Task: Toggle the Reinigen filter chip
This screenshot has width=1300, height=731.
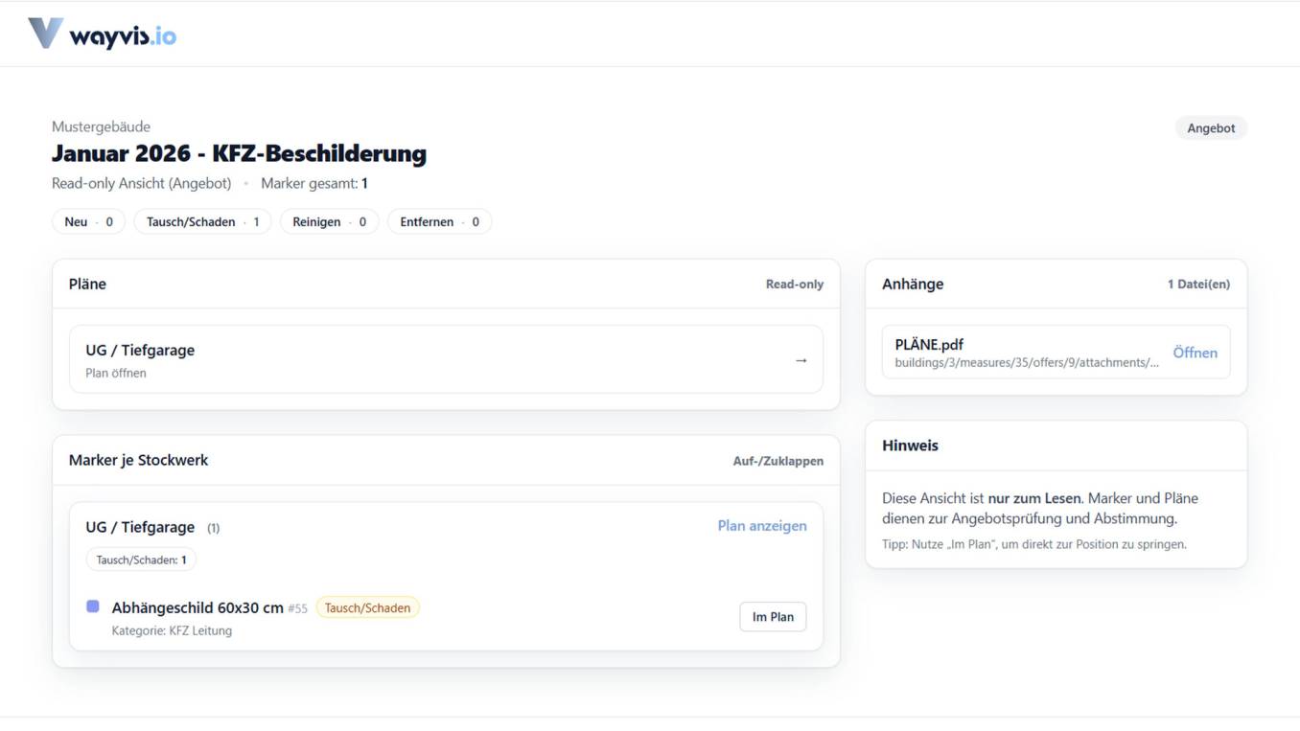Action: click(329, 221)
